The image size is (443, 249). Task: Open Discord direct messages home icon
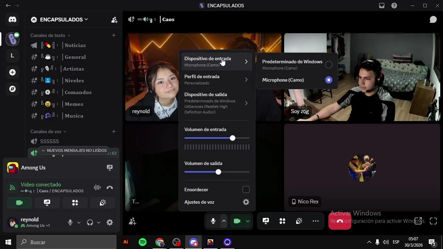pos(12,20)
